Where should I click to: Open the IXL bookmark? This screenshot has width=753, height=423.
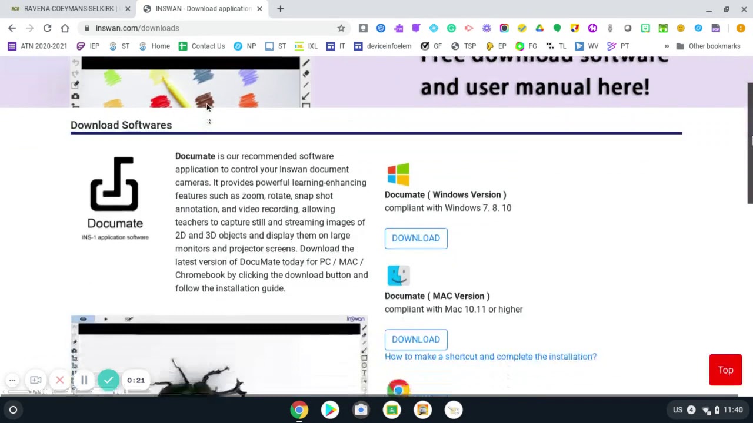306,46
